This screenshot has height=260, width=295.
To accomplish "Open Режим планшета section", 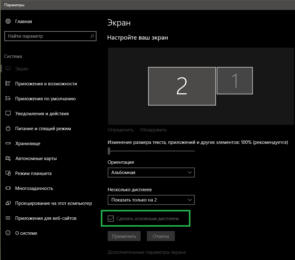I will tap(33, 173).
